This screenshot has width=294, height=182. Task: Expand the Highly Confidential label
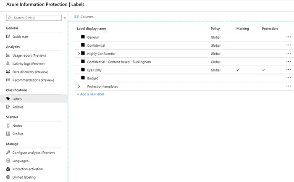point(79,54)
